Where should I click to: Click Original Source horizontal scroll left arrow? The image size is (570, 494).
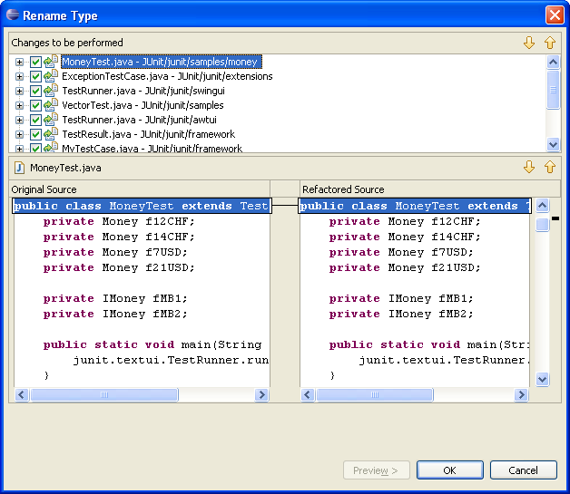pyautogui.click(x=22, y=394)
